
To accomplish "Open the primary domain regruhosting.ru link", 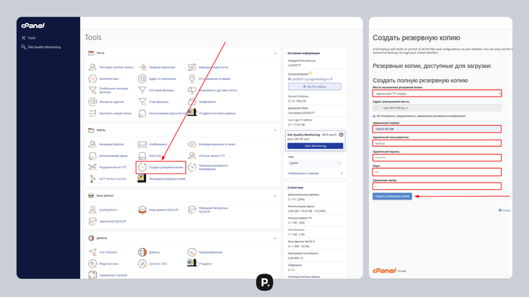I will 311,79.
